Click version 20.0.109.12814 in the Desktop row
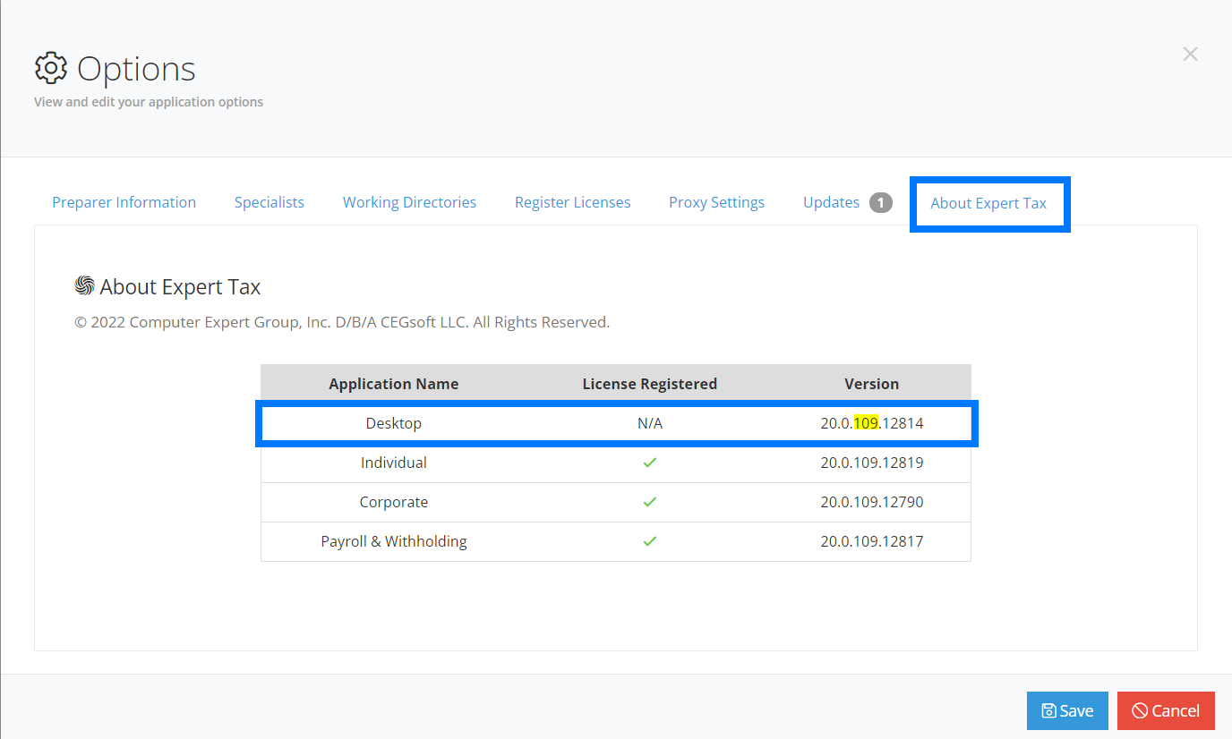Viewport: 1232px width, 739px height. [x=872, y=423]
